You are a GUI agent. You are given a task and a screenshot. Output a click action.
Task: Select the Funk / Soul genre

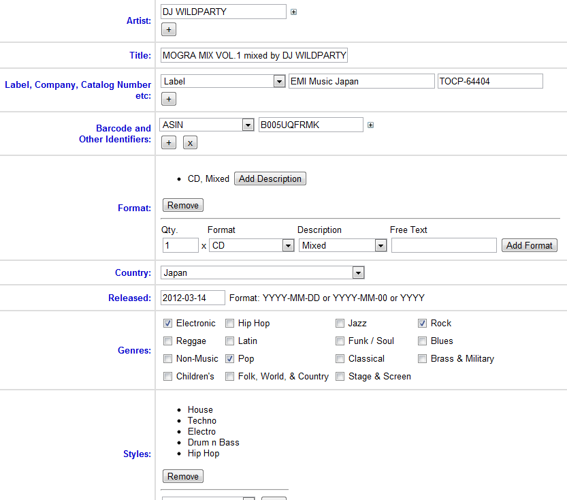click(340, 341)
